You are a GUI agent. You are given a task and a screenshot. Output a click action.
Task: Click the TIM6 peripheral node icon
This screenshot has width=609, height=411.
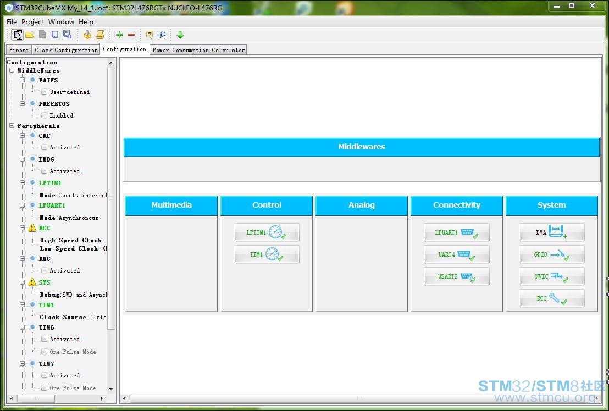click(x=32, y=327)
